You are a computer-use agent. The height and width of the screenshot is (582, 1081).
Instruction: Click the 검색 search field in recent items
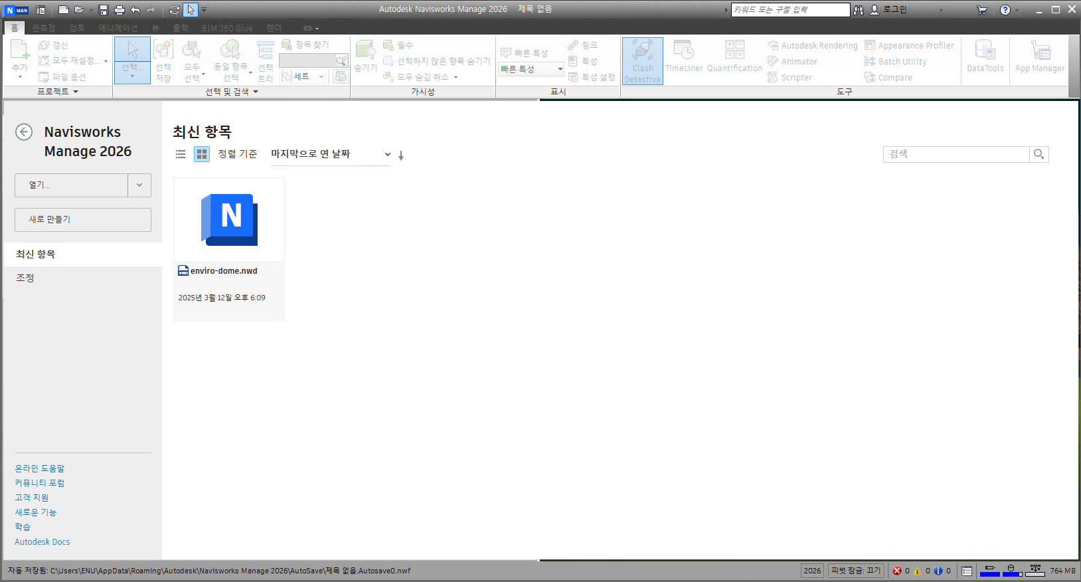coord(956,154)
